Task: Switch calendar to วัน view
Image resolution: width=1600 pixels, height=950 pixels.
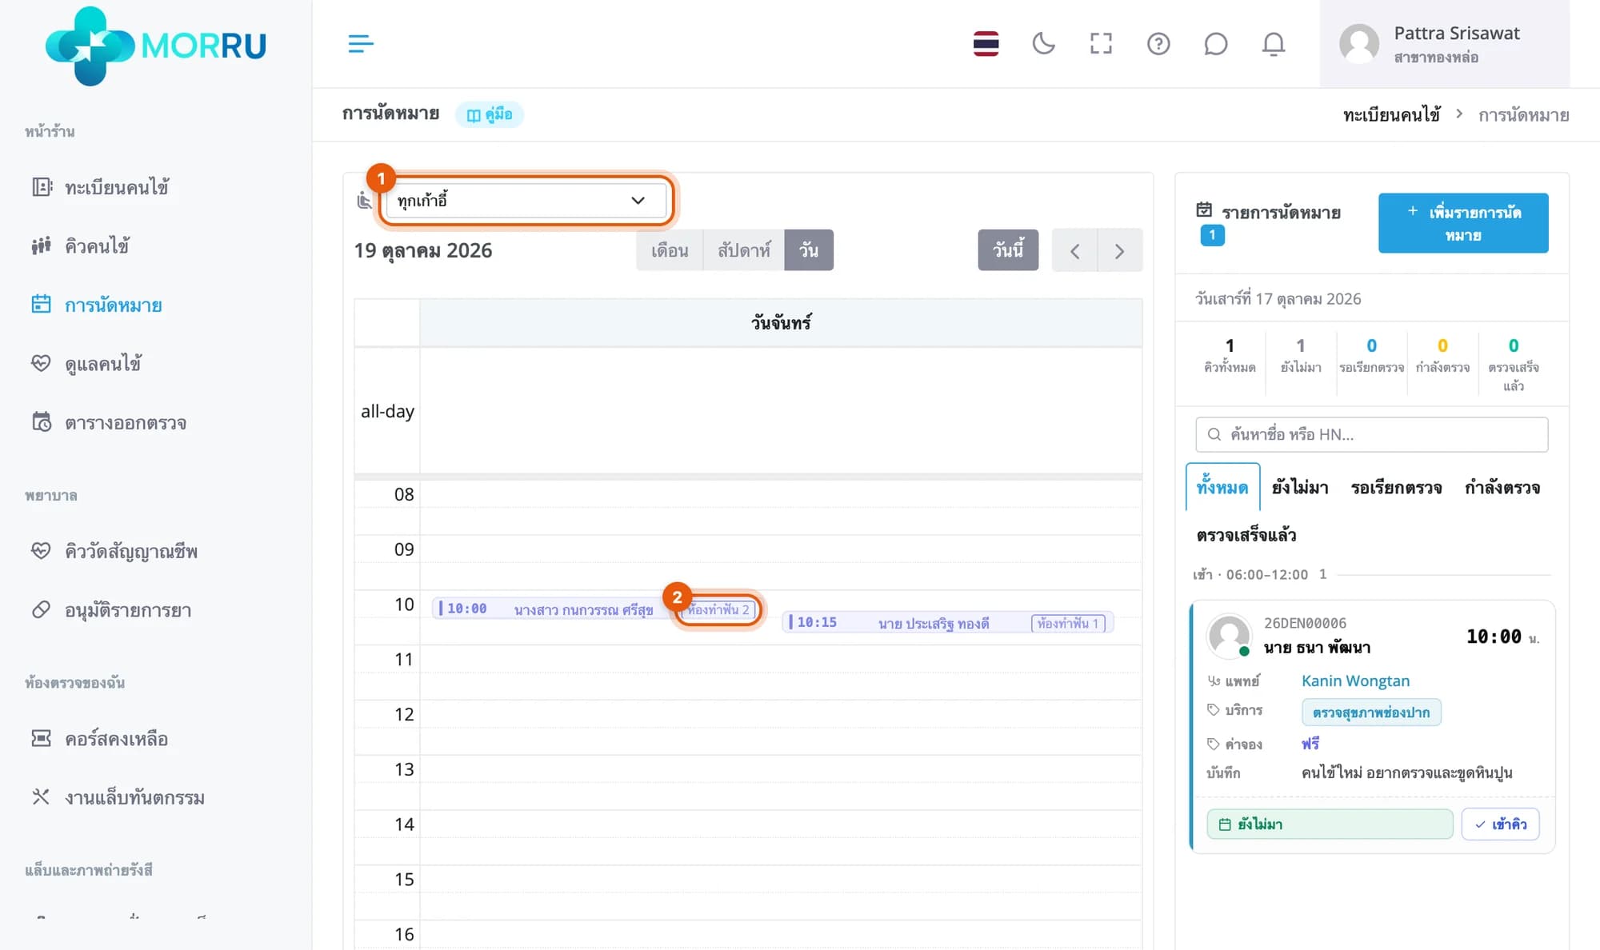Action: click(x=809, y=250)
